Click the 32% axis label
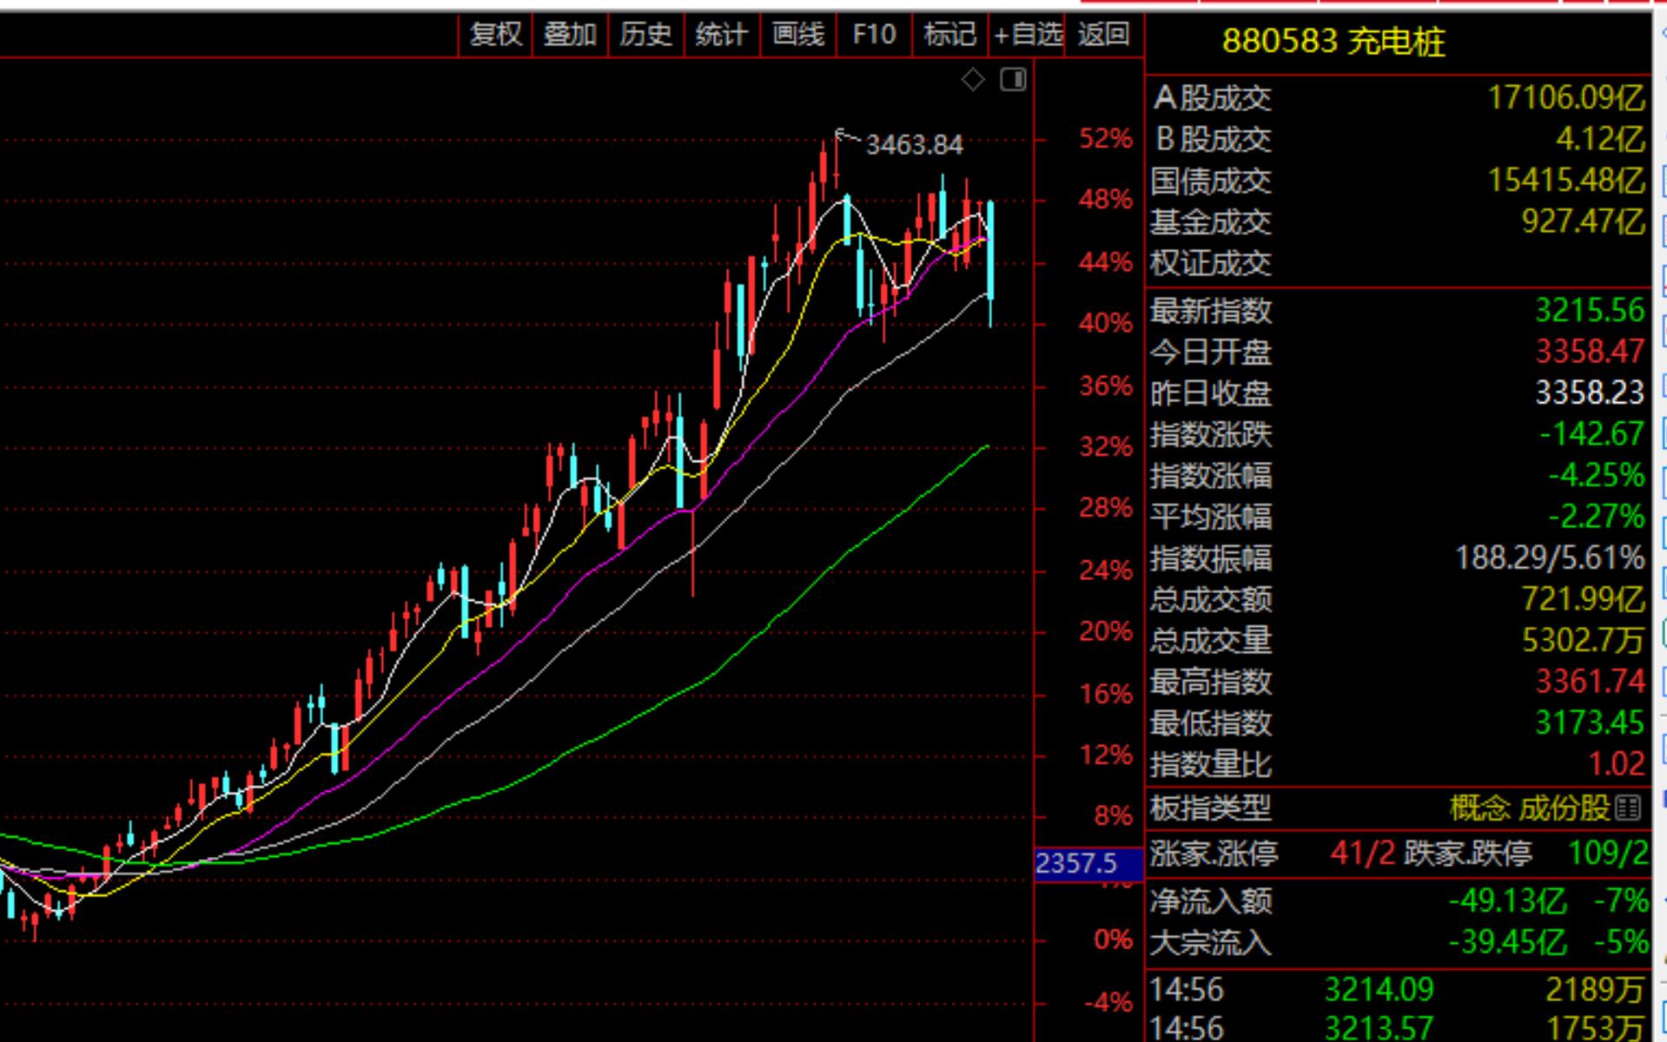The image size is (1667, 1042). click(1106, 447)
